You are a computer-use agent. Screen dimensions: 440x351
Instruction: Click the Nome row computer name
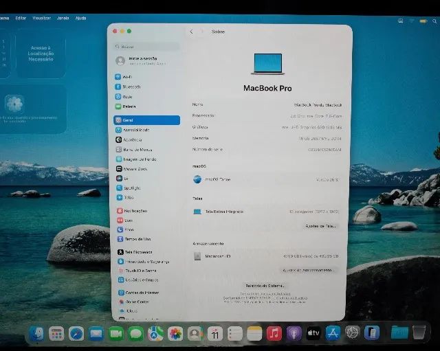(x=318, y=105)
